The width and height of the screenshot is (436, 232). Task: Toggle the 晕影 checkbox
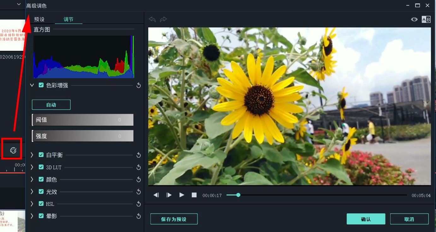pos(41,216)
